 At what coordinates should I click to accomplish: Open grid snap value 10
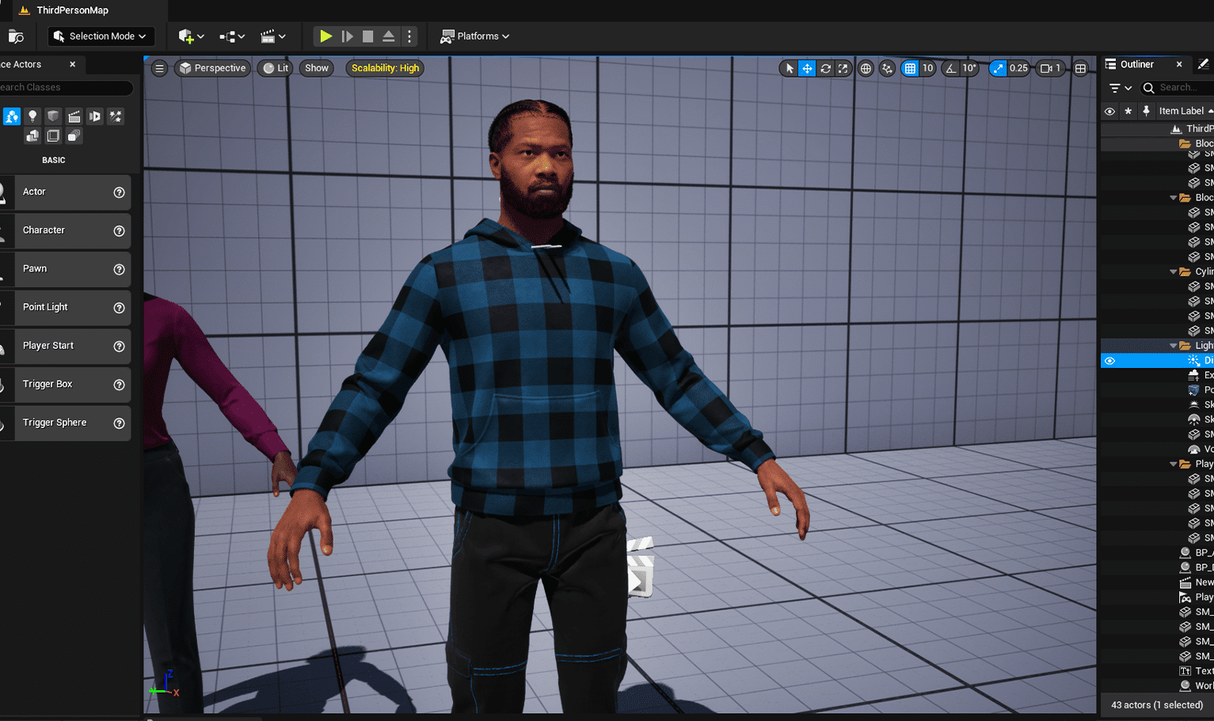tap(927, 69)
